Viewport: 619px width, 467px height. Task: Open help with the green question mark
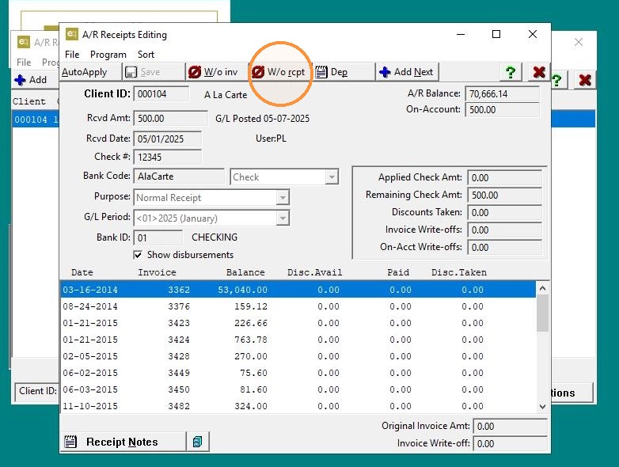click(511, 72)
